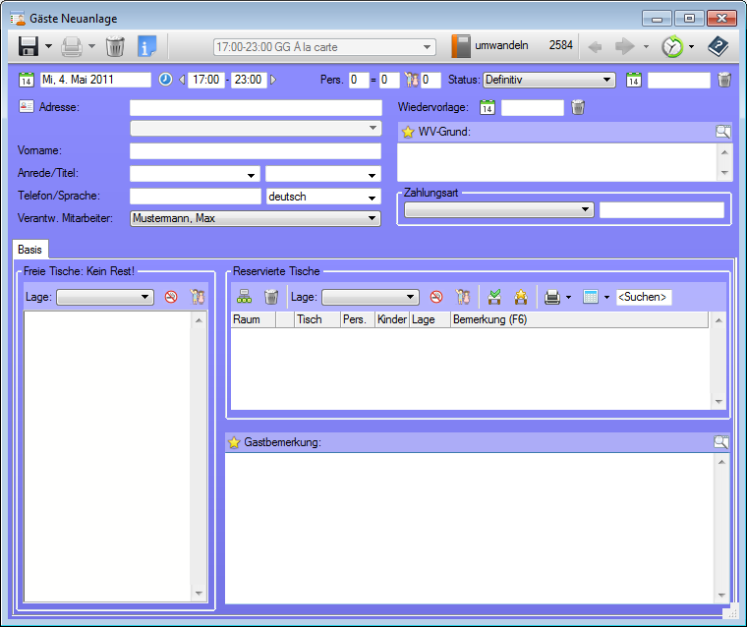Click the trash icon in main toolbar

pos(115,46)
